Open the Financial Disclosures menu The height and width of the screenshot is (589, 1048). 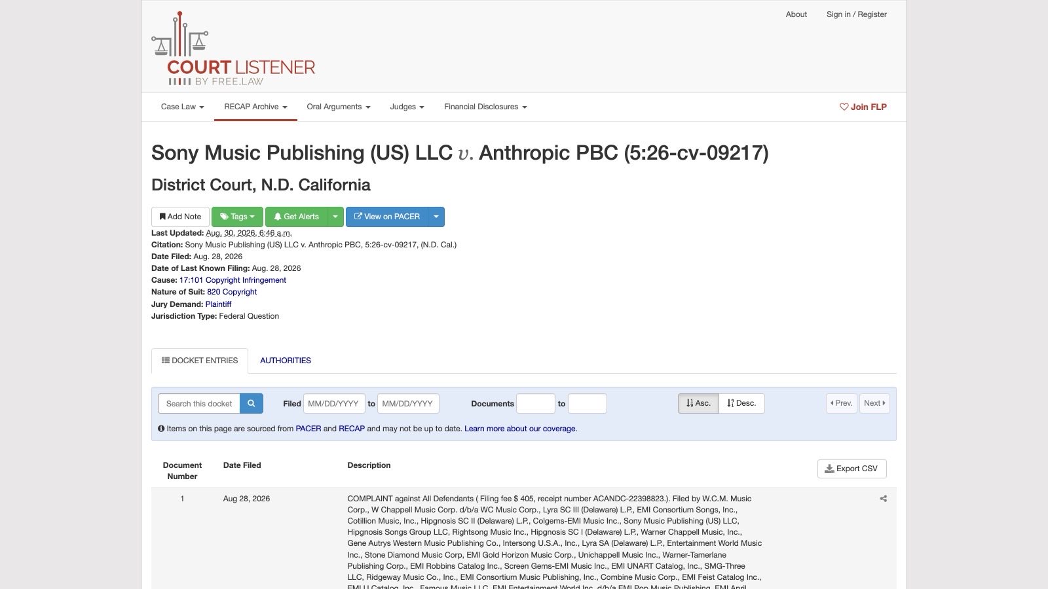click(485, 107)
